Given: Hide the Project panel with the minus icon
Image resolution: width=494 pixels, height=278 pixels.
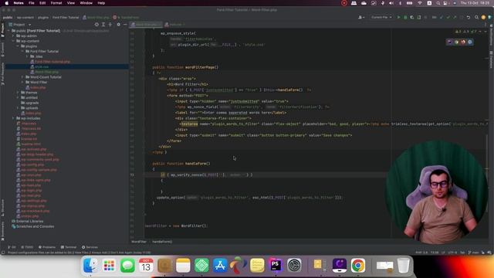Looking at the screenshot, I should pos(125,25).
